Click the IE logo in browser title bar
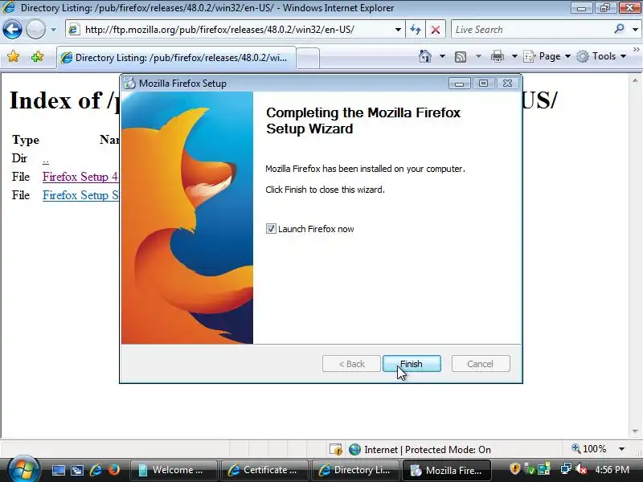 pyautogui.click(x=9, y=7)
